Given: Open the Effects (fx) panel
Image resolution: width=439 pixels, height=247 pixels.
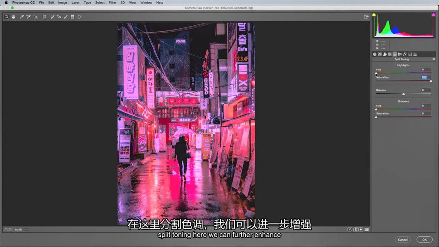Looking at the screenshot, I should (x=405, y=54).
